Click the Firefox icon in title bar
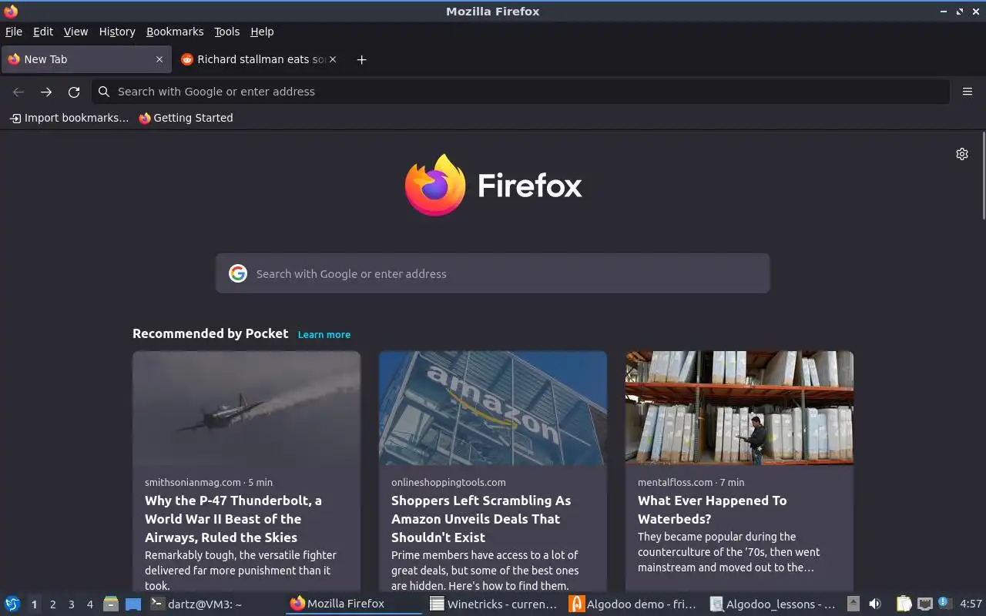The height and width of the screenshot is (616, 986). tap(11, 11)
